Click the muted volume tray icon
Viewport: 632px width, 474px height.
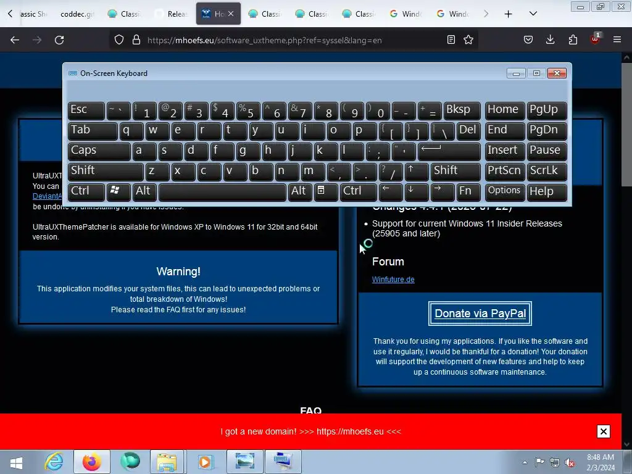(570, 462)
